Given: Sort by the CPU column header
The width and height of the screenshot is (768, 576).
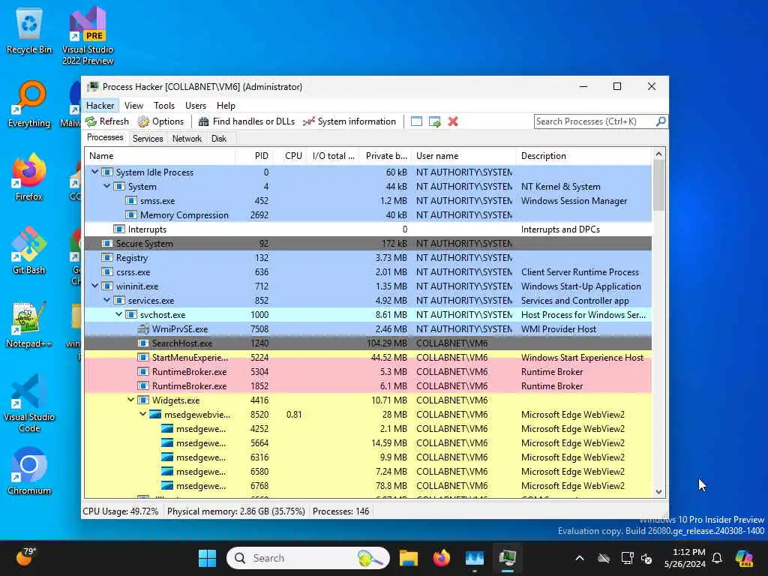Looking at the screenshot, I should (291, 156).
